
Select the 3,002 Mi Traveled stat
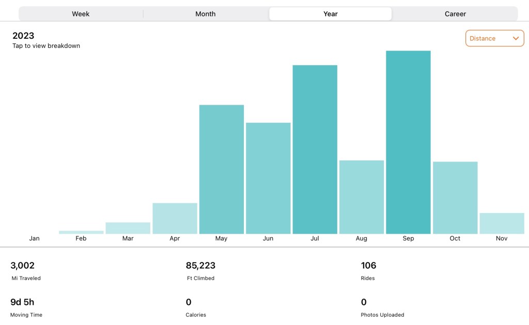click(23, 266)
